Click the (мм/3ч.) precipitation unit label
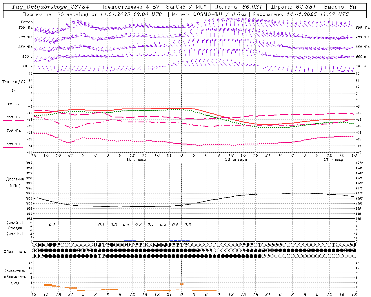371x297 pixels. [x=15, y=222]
